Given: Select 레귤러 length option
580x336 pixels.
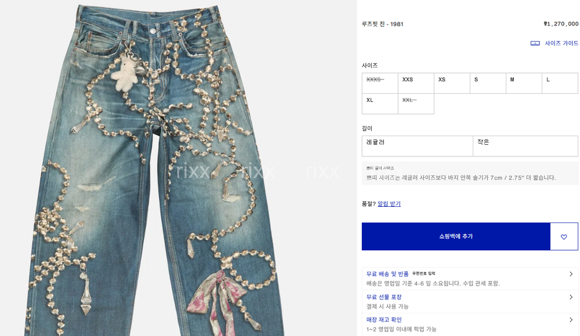Looking at the screenshot, I should pyautogui.click(x=417, y=146).
